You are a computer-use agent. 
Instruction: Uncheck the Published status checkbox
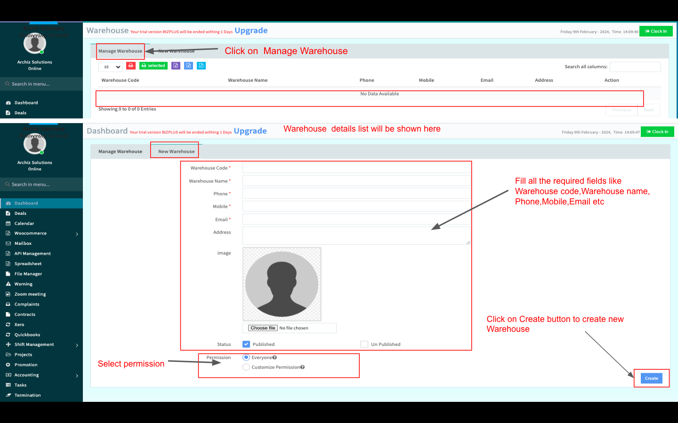[x=246, y=345]
